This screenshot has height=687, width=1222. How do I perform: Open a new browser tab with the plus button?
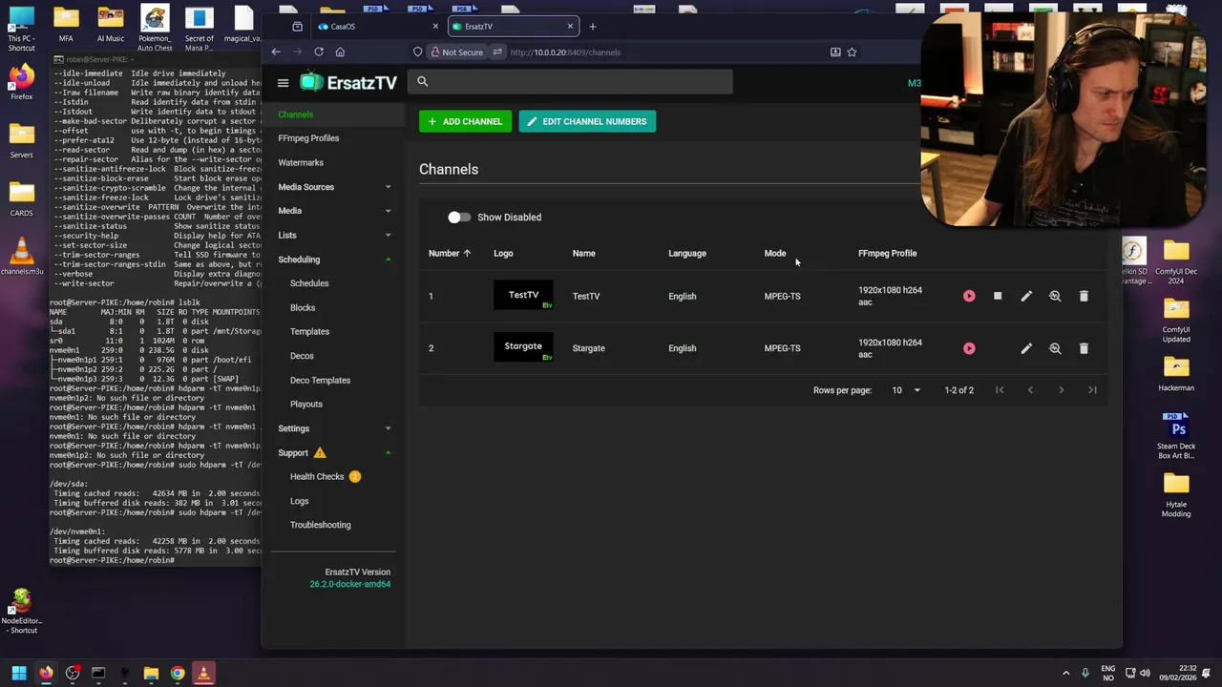(592, 26)
